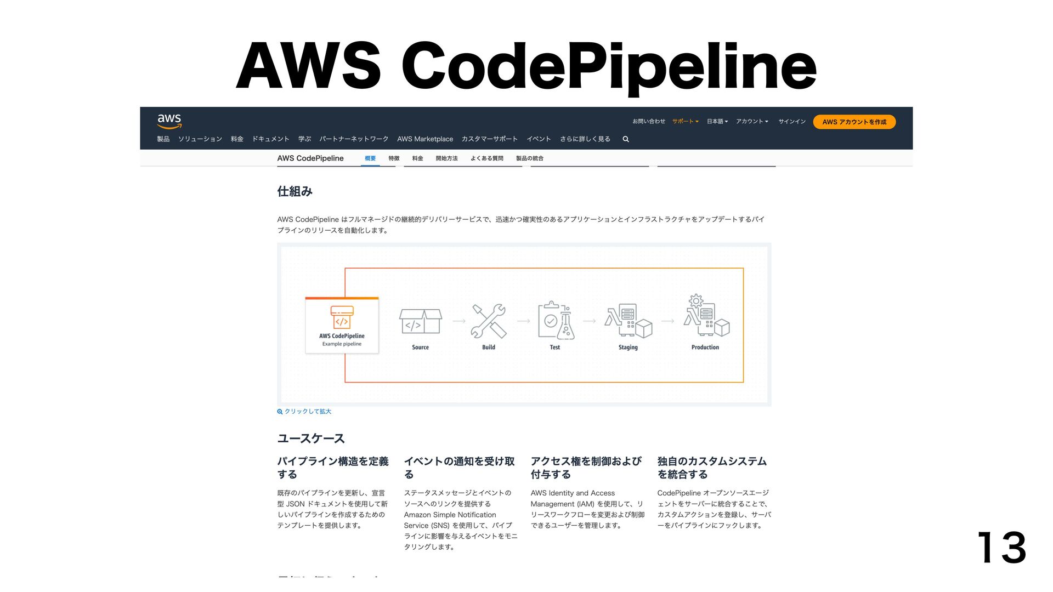Click the 独自のカスタムシステムを統合する heading

click(712, 468)
